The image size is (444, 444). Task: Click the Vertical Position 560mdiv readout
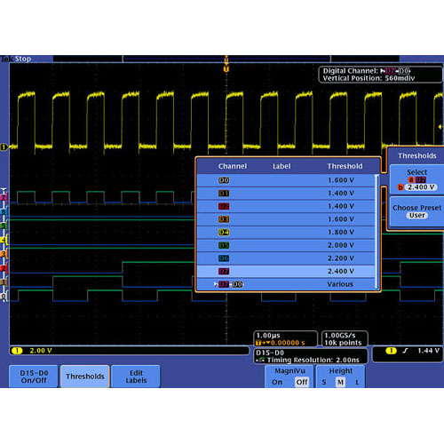coord(369,78)
